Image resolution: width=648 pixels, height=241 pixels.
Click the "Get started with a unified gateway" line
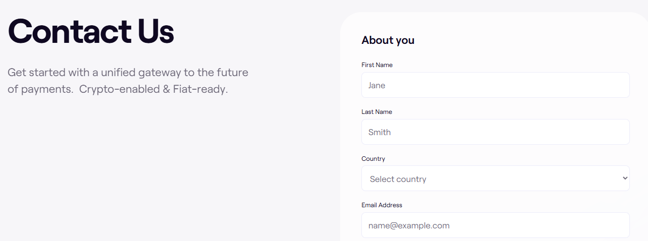click(x=128, y=73)
